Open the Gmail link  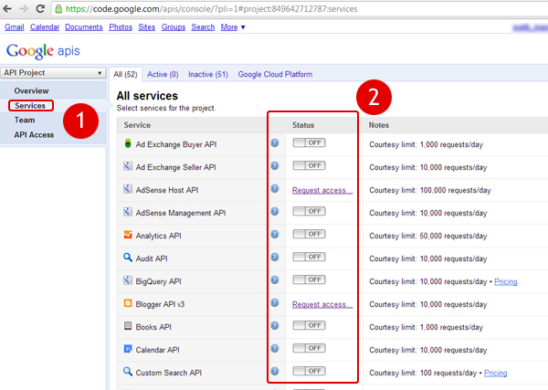point(15,27)
